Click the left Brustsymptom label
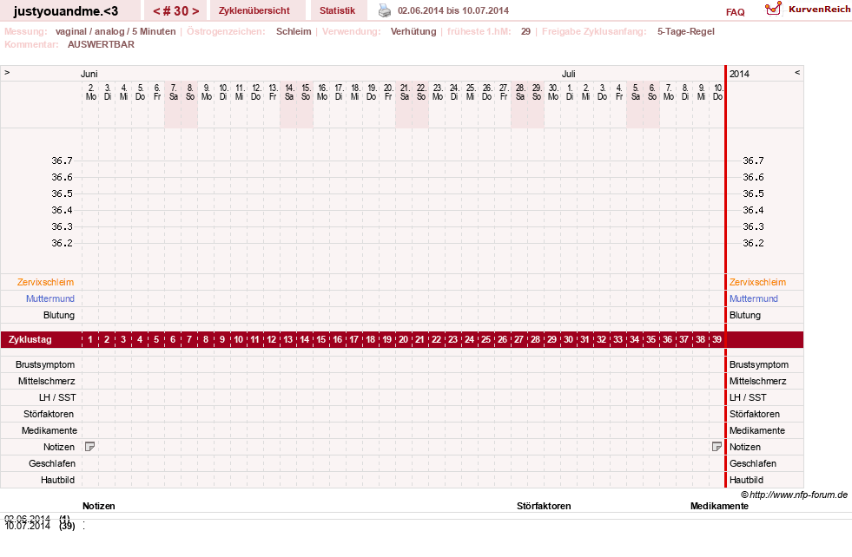Viewport: 852px width, 557px height. [45, 364]
